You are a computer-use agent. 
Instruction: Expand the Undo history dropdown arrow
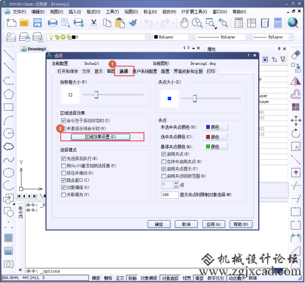click(156, 23)
